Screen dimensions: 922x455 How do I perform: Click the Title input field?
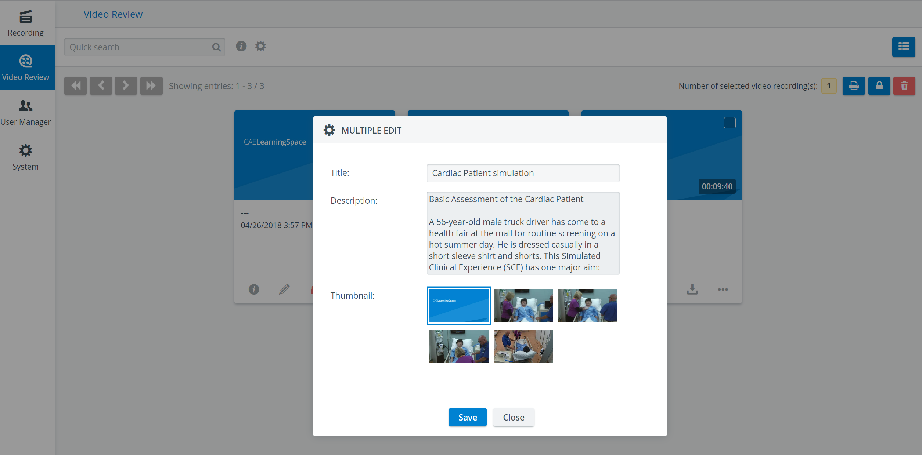(x=523, y=173)
